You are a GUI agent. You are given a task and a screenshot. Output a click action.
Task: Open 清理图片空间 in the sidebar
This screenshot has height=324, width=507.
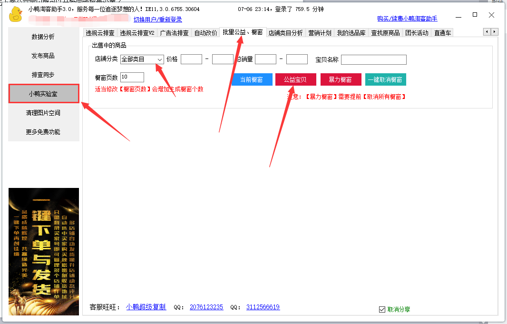tap(43, 113)
